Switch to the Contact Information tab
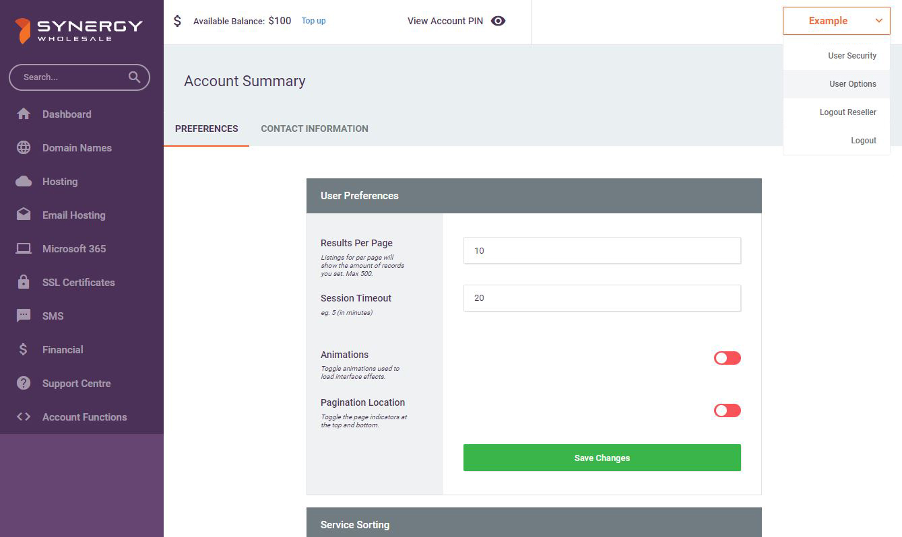Screen dimensions: 902x537 314,129
